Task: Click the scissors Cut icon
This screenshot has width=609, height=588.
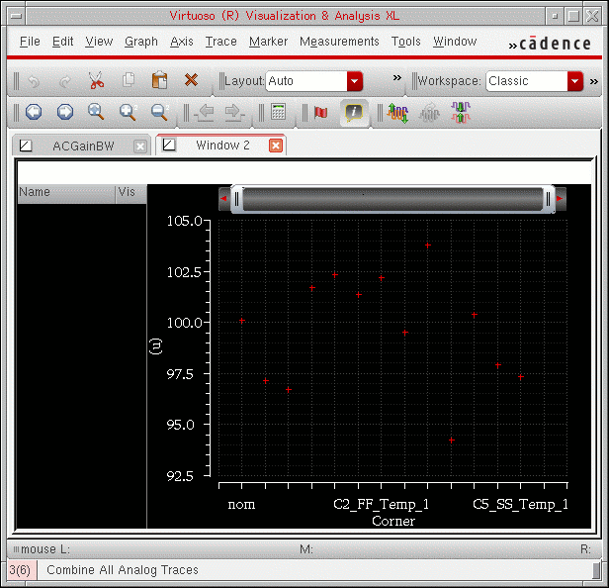Action: [96, 81]
